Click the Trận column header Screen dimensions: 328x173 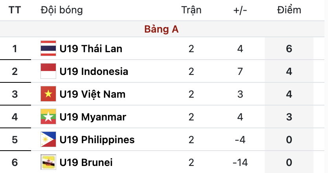pos(191,10)
